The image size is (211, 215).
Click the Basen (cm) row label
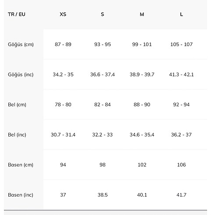[x=21, y=165]
